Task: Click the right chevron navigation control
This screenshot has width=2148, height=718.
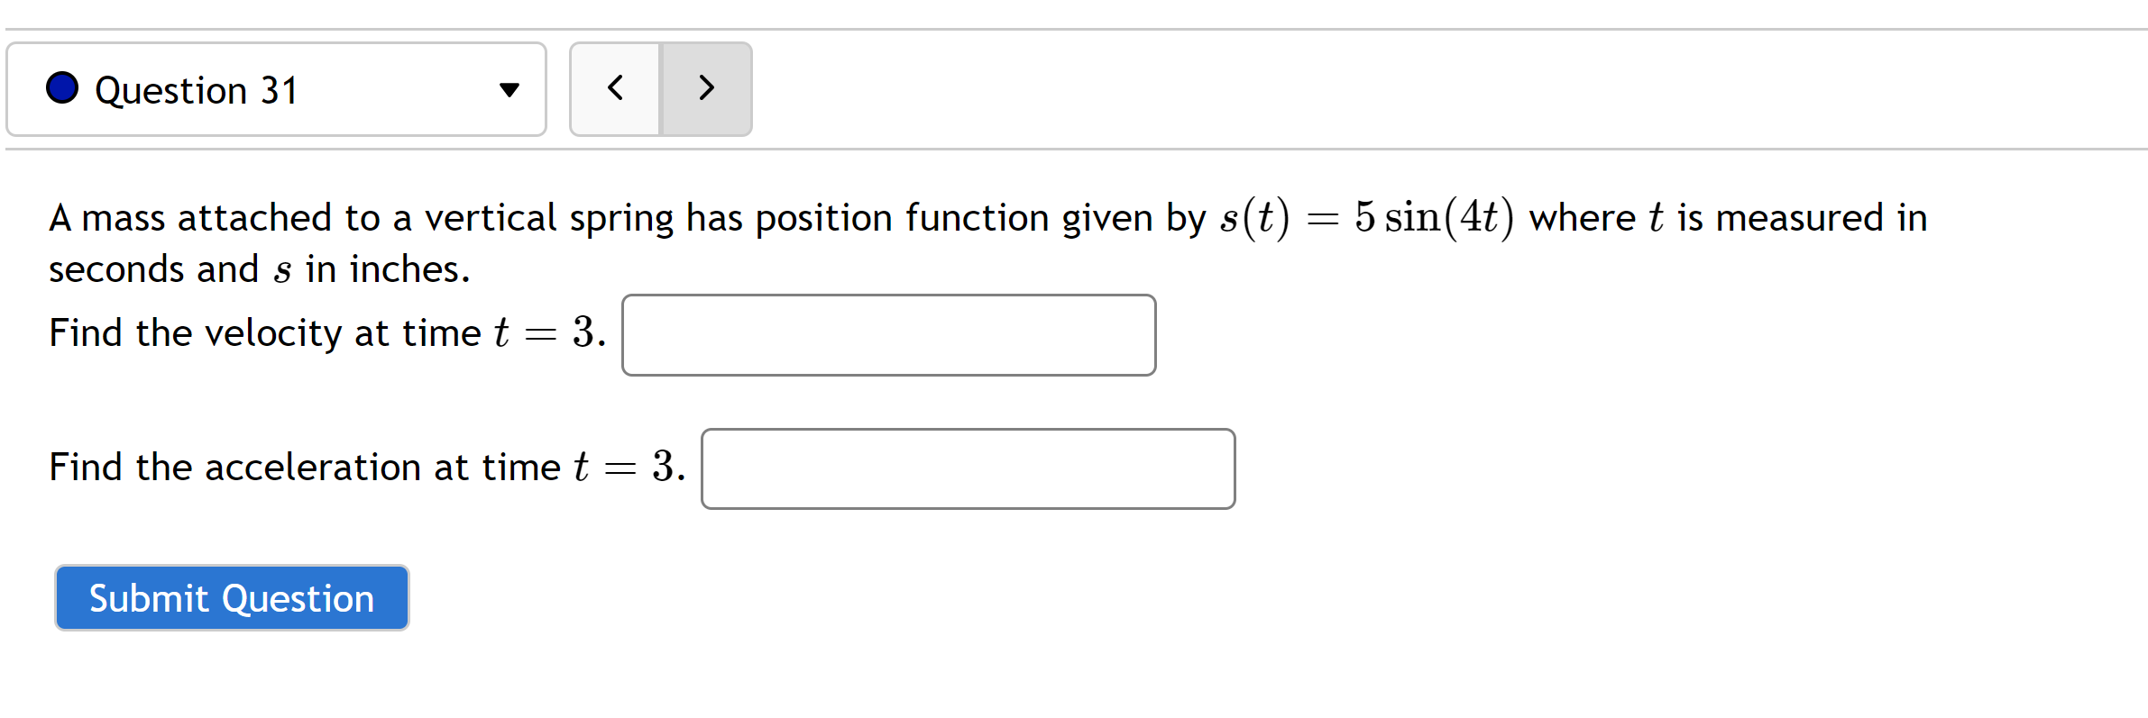Action: [x=707, y=89]
